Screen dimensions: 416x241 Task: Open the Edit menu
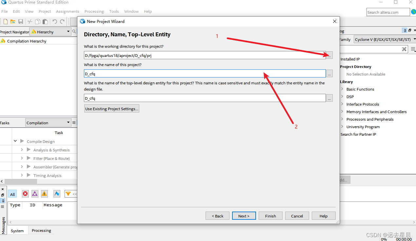[16, 11]
